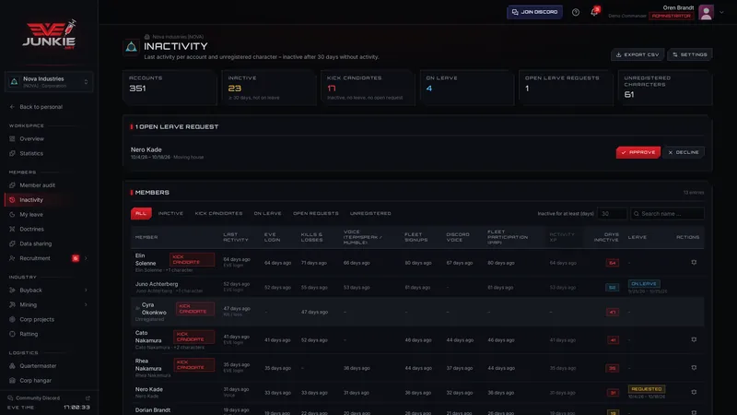Open Data sharing icon
Screen dimensions: 737x415
click(x=12, y=243)
